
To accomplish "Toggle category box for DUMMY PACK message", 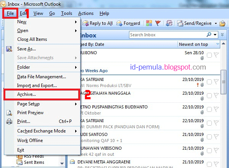I will (x=209, y=123).
